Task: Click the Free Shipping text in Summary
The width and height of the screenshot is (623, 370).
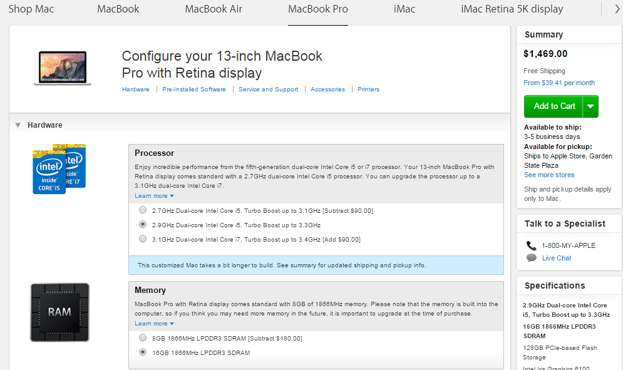Action: click(544, 71)
